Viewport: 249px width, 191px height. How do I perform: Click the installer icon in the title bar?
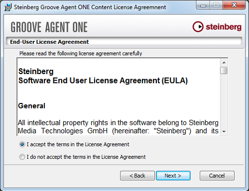coord(8,7)
